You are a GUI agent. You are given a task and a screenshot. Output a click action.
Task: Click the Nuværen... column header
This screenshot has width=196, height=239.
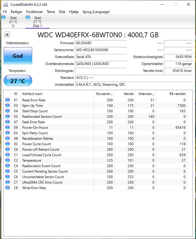[x=104, y=94]
